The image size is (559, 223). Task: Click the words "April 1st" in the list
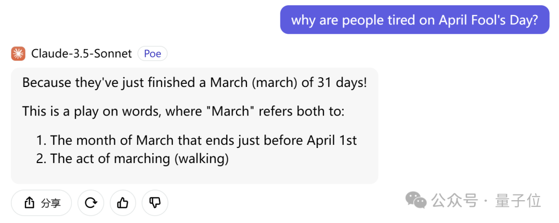pyautogui.click(x=332, y=140)
